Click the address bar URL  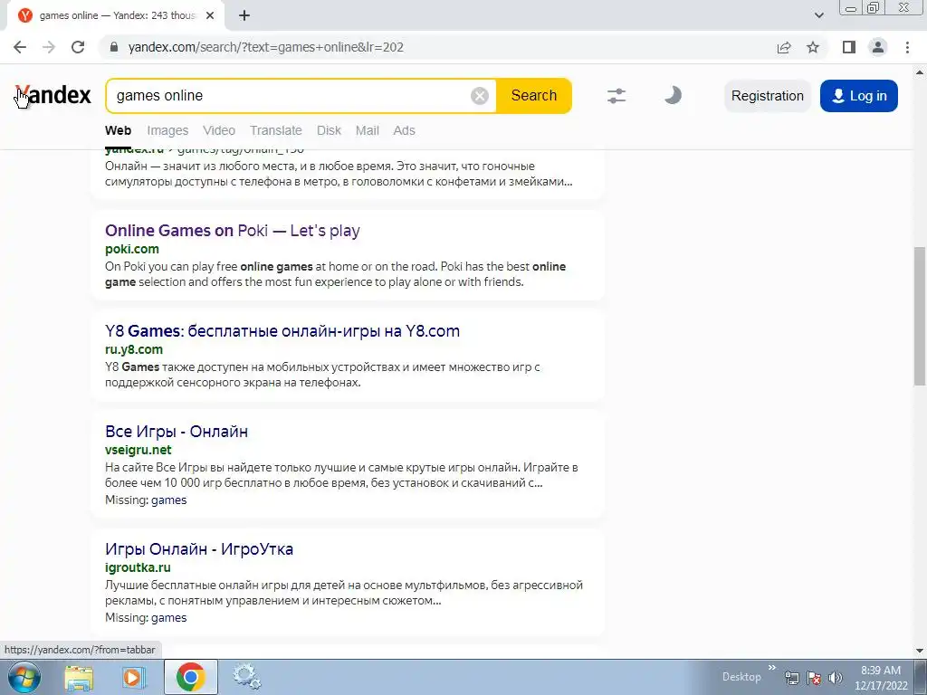(266, 47)
